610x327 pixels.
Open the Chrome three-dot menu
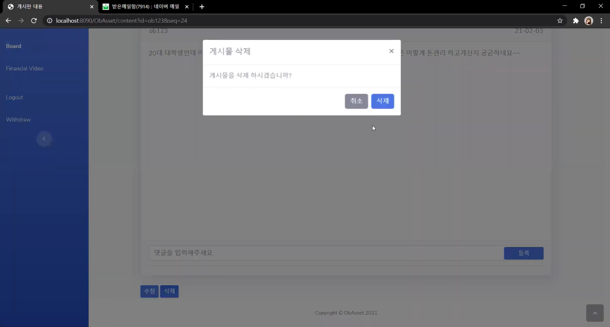(x=601, y=21)
